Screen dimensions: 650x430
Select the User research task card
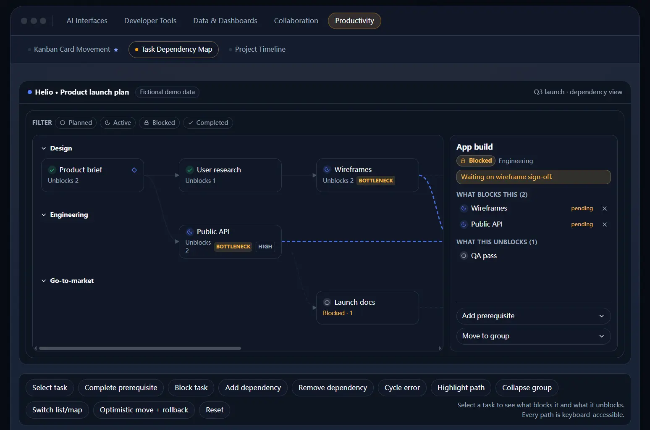click(x=230, y=175)
